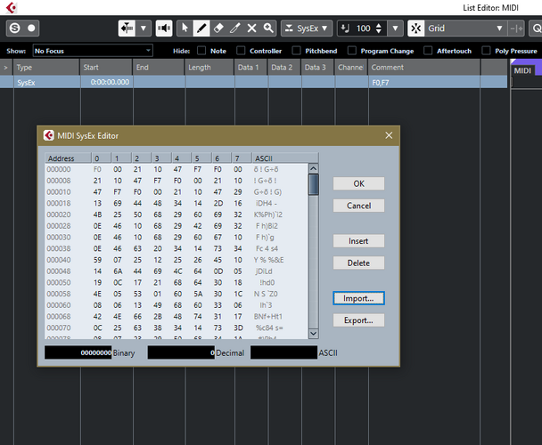Open the SysEx insert event type dropdown
This screenshot has width=542, height=445.
(307, 28)
